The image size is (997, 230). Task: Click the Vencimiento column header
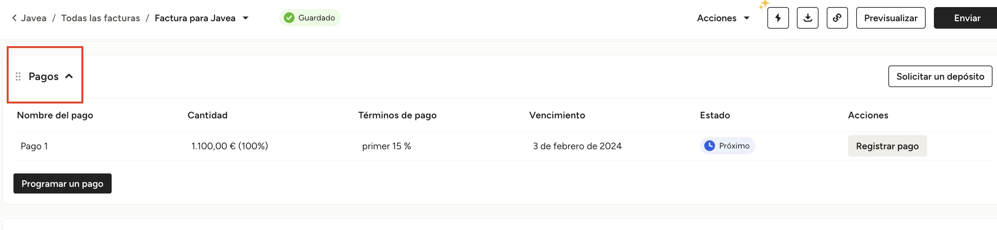(x=556, y=115)
